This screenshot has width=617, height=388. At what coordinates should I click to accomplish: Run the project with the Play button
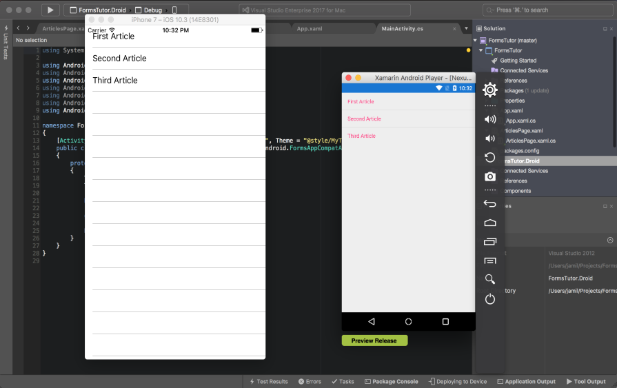50,10
